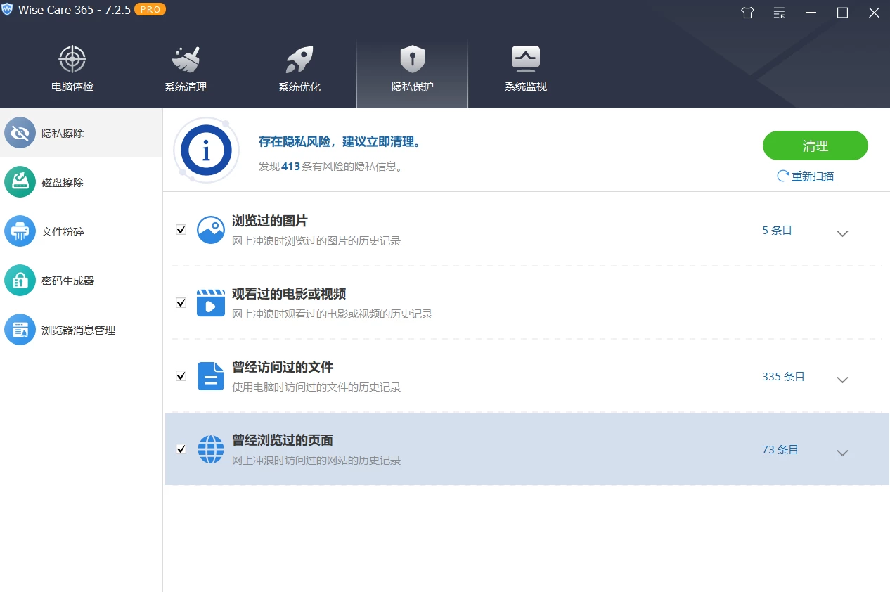Switch to the 系统优化 tab label
The image size is (890, 592).
pyautogui.click(x=299, y=87)
